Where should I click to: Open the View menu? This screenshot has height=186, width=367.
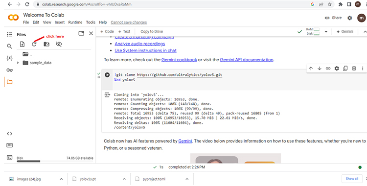47,22
